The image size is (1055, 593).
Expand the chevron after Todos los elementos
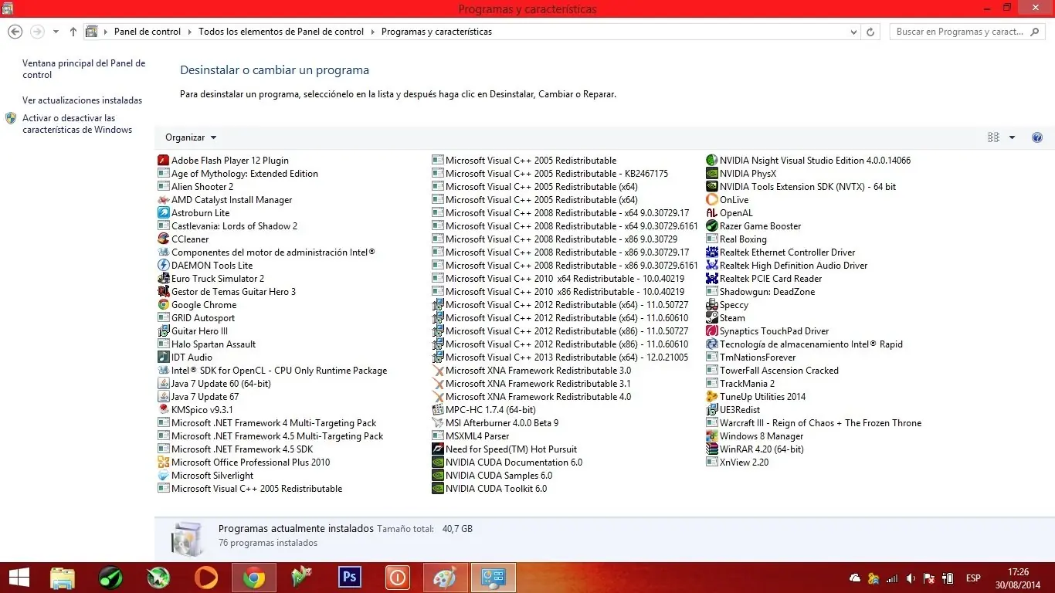coord(373,32)
